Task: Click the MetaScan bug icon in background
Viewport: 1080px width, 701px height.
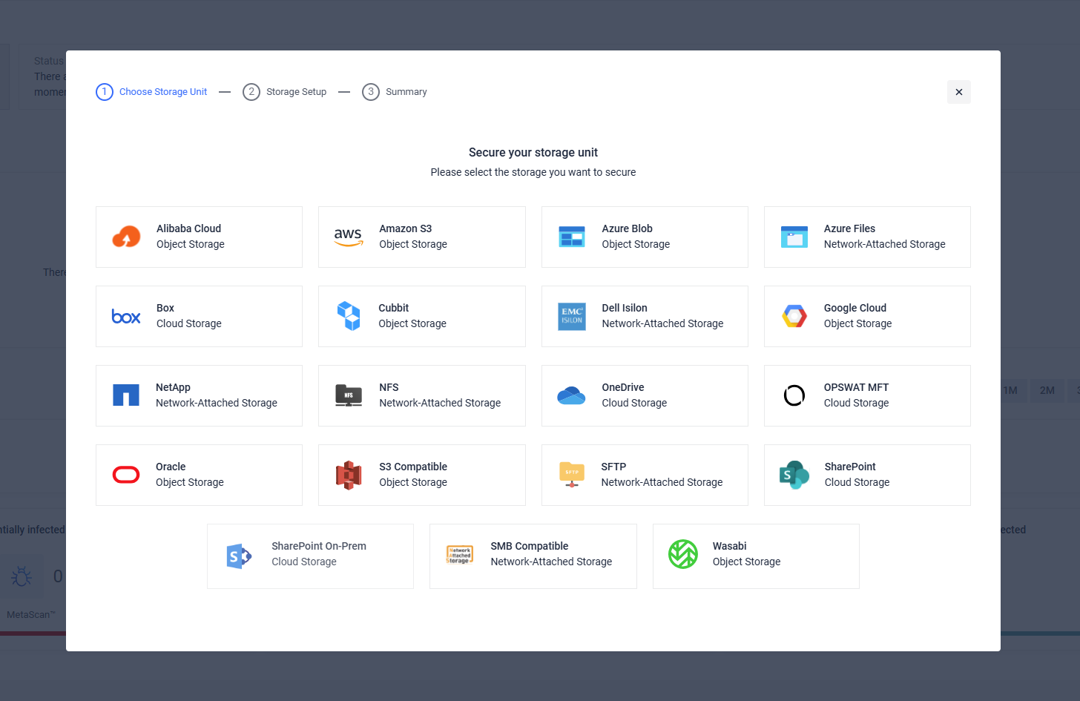Action: pyautogui.click(x=22, y=576)
